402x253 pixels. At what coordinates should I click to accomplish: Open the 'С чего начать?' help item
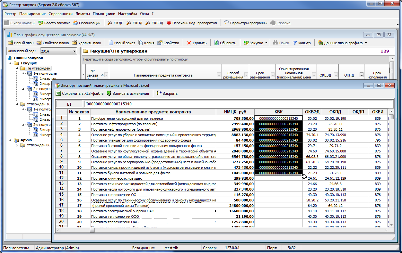click(20, 23)
